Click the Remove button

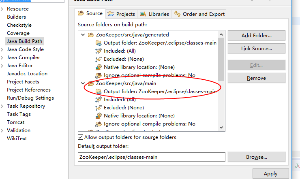click(256, 78)
